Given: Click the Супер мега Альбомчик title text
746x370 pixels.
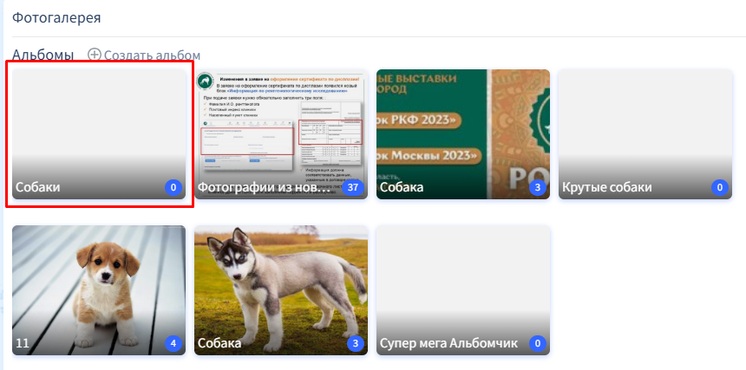Looking at the screenshot, I should pos(449,343).
